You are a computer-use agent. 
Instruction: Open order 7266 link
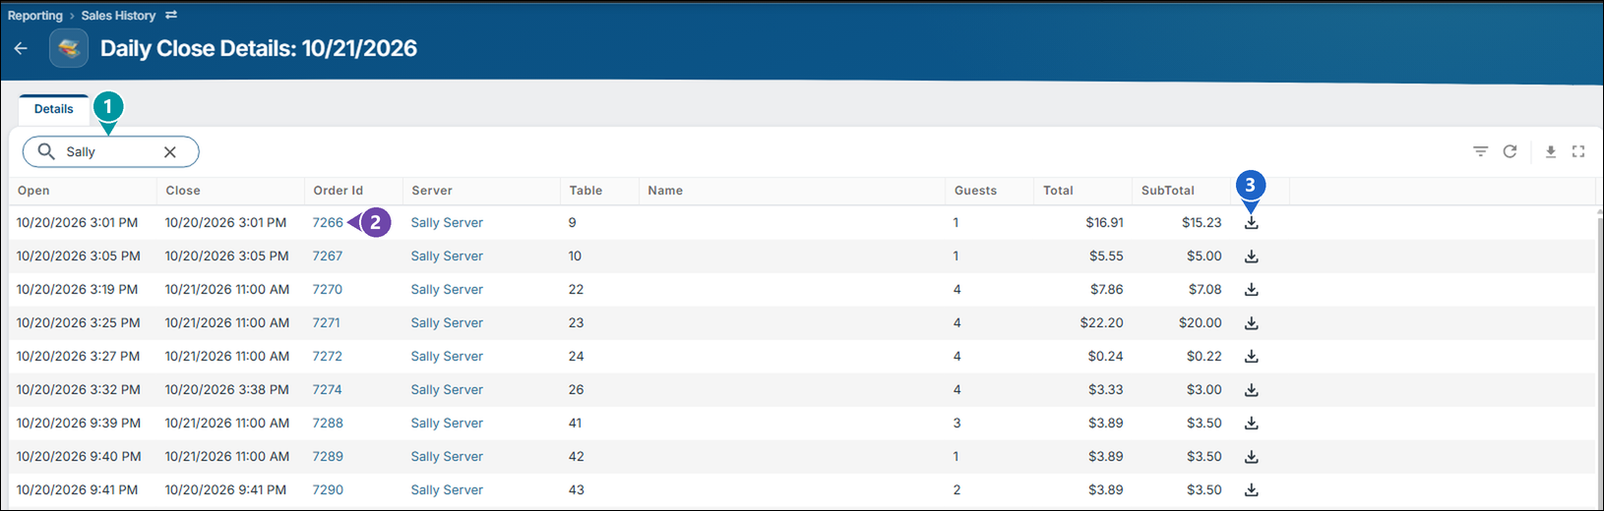pyautogui.click(x=328, y=223)
